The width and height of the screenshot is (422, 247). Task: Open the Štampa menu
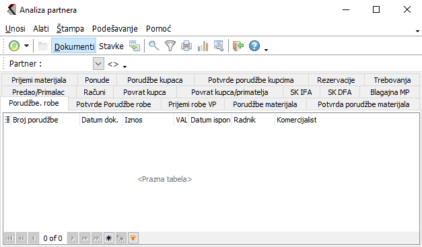[70, 28]
